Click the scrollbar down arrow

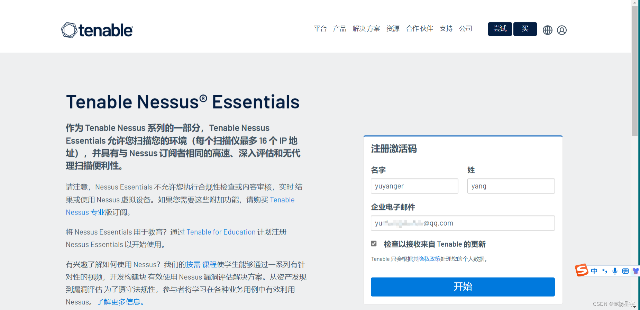634,307
